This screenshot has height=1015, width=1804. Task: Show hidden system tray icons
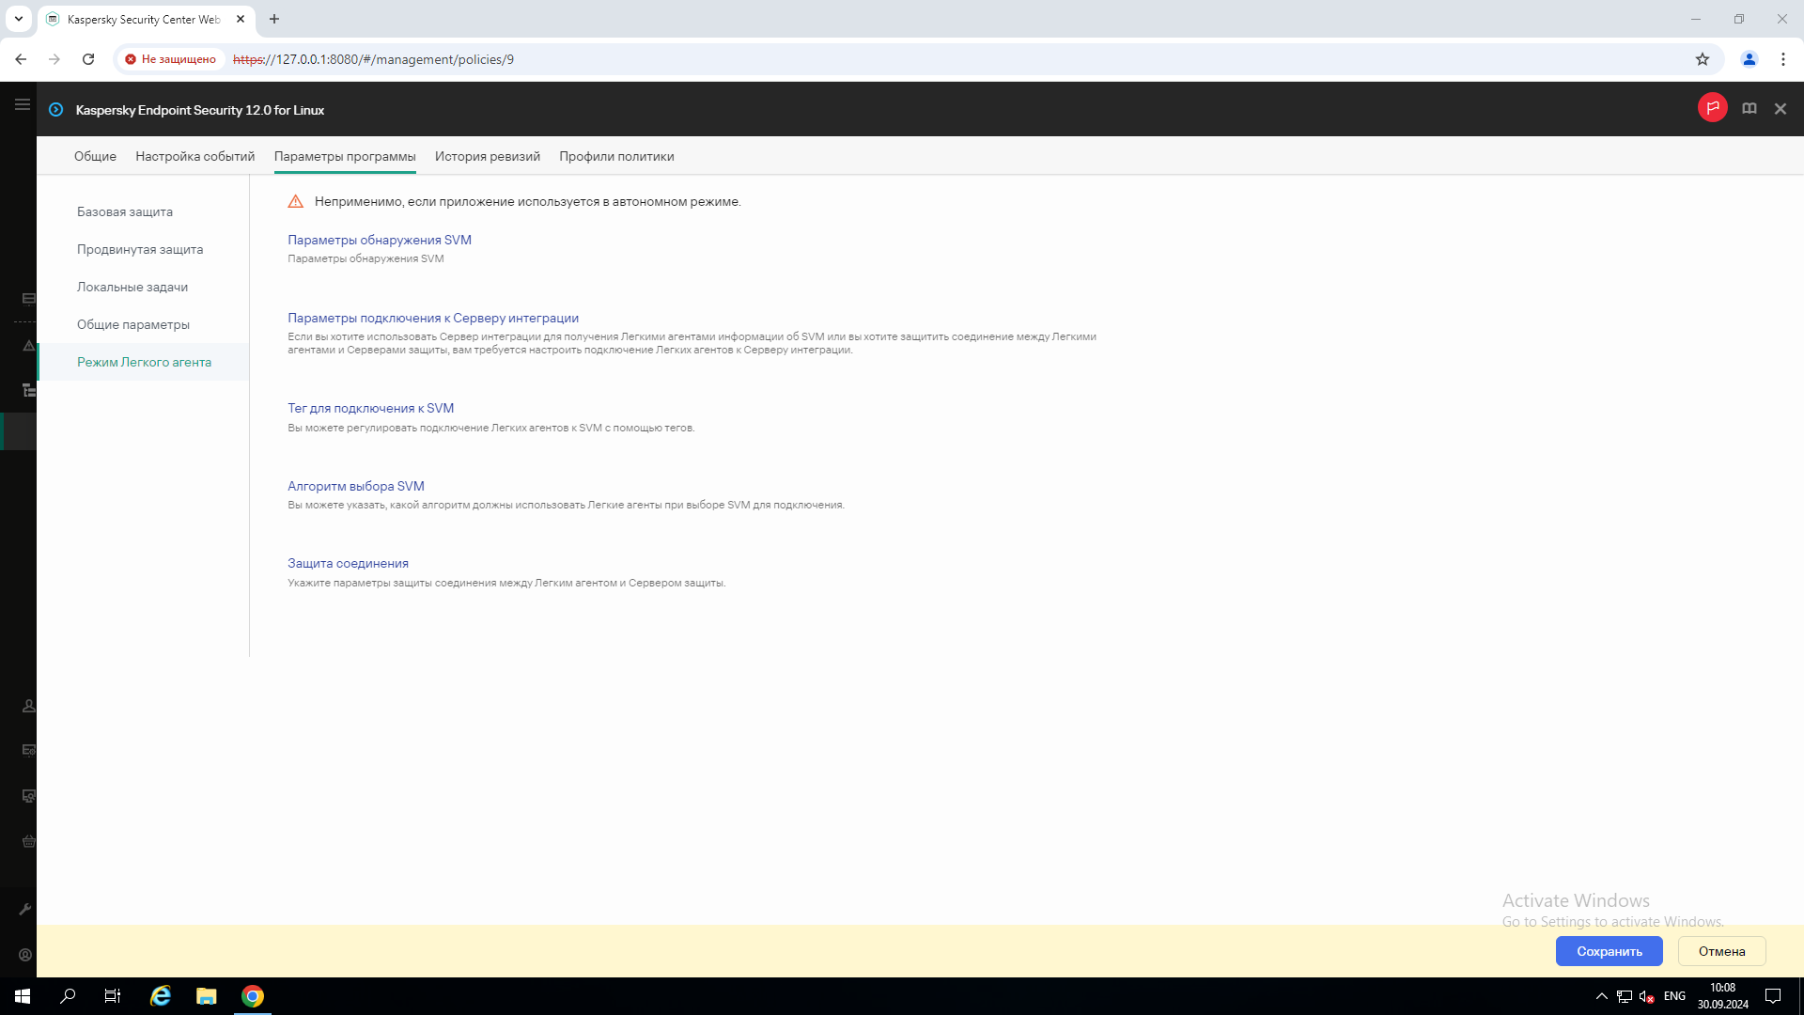coord(1602,996)
